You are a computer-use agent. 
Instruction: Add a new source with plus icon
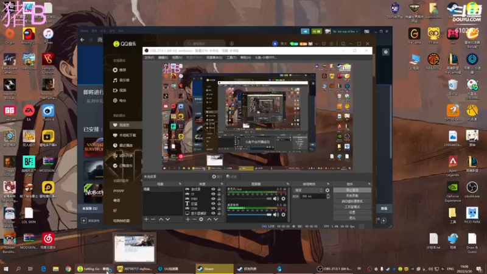187,219
